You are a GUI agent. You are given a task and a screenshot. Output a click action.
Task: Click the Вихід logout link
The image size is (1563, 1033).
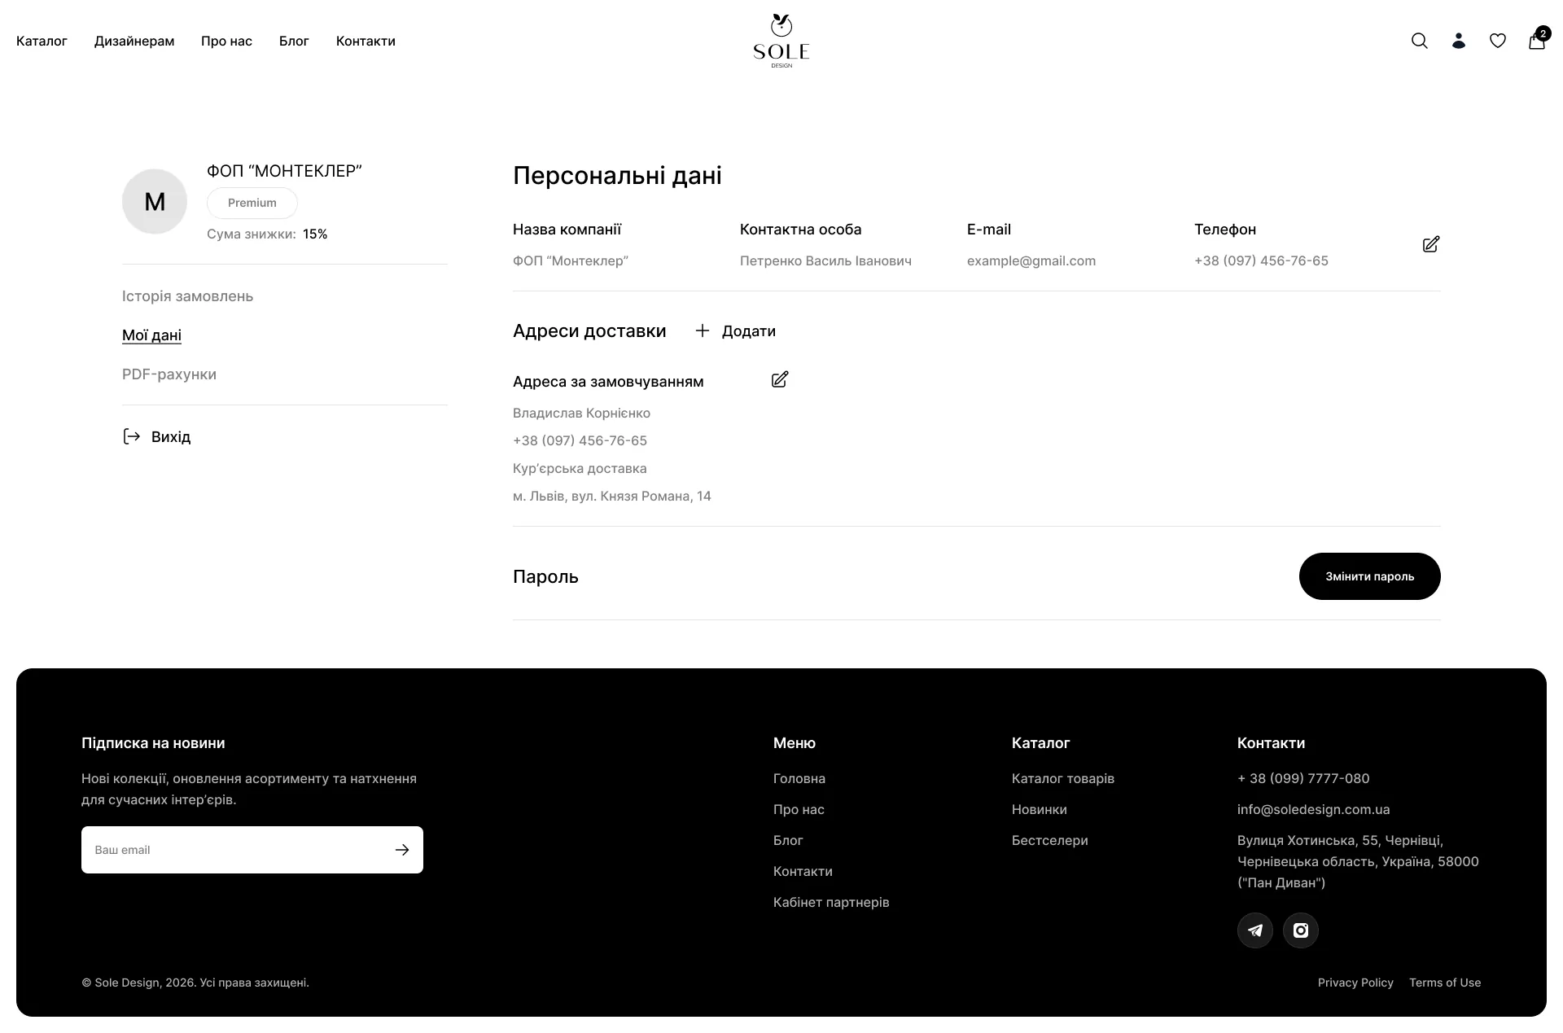pos(171,437)
